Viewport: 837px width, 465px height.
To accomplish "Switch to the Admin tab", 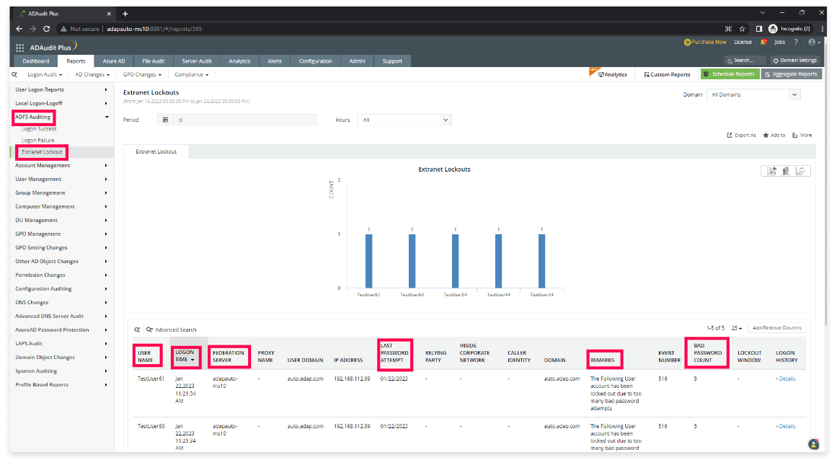I will pos(357,61).
